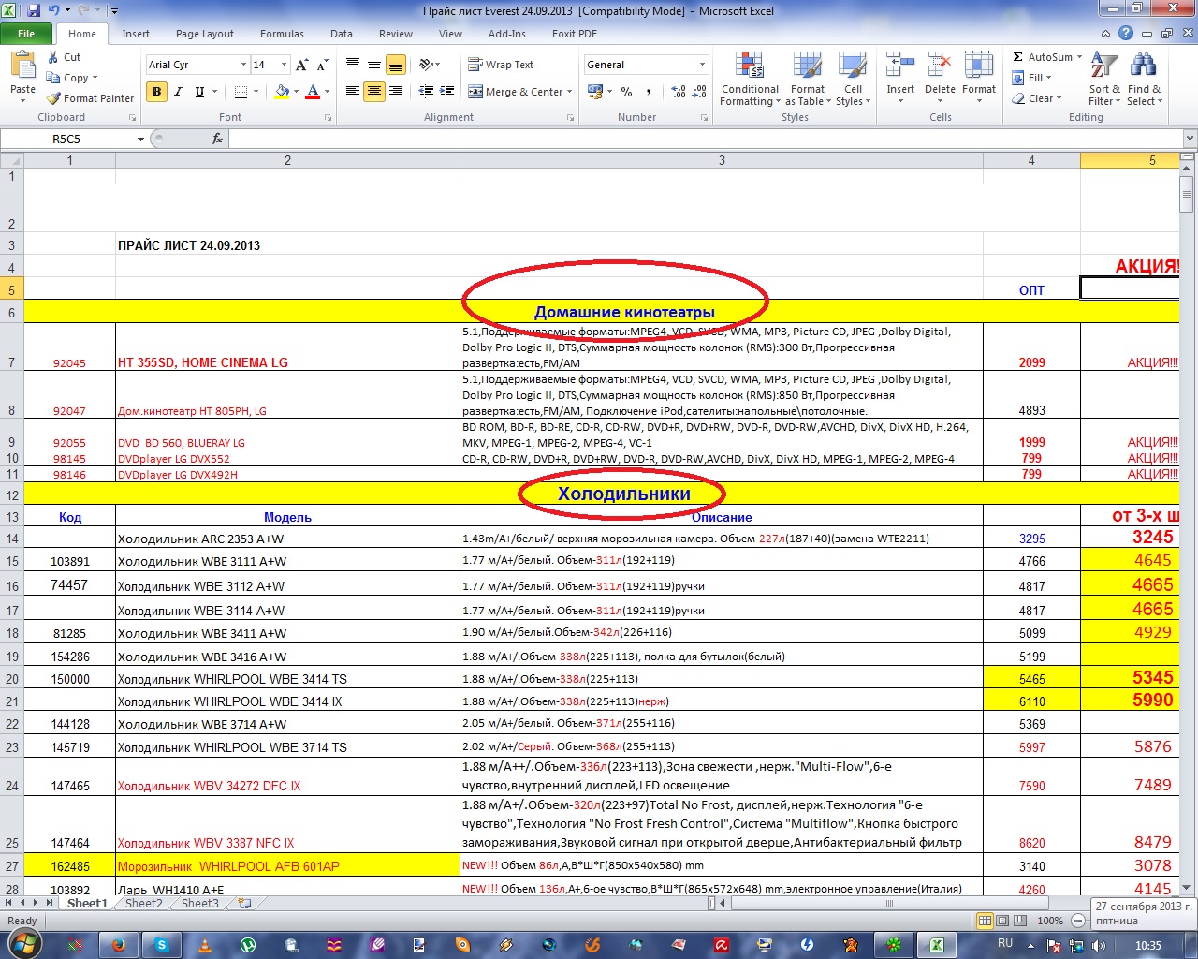Apply the red Font Color
The image size is (1198, 959).
[313, 92]
